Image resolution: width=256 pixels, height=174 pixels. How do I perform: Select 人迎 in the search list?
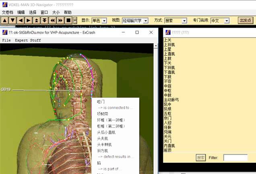click(168, 123)
